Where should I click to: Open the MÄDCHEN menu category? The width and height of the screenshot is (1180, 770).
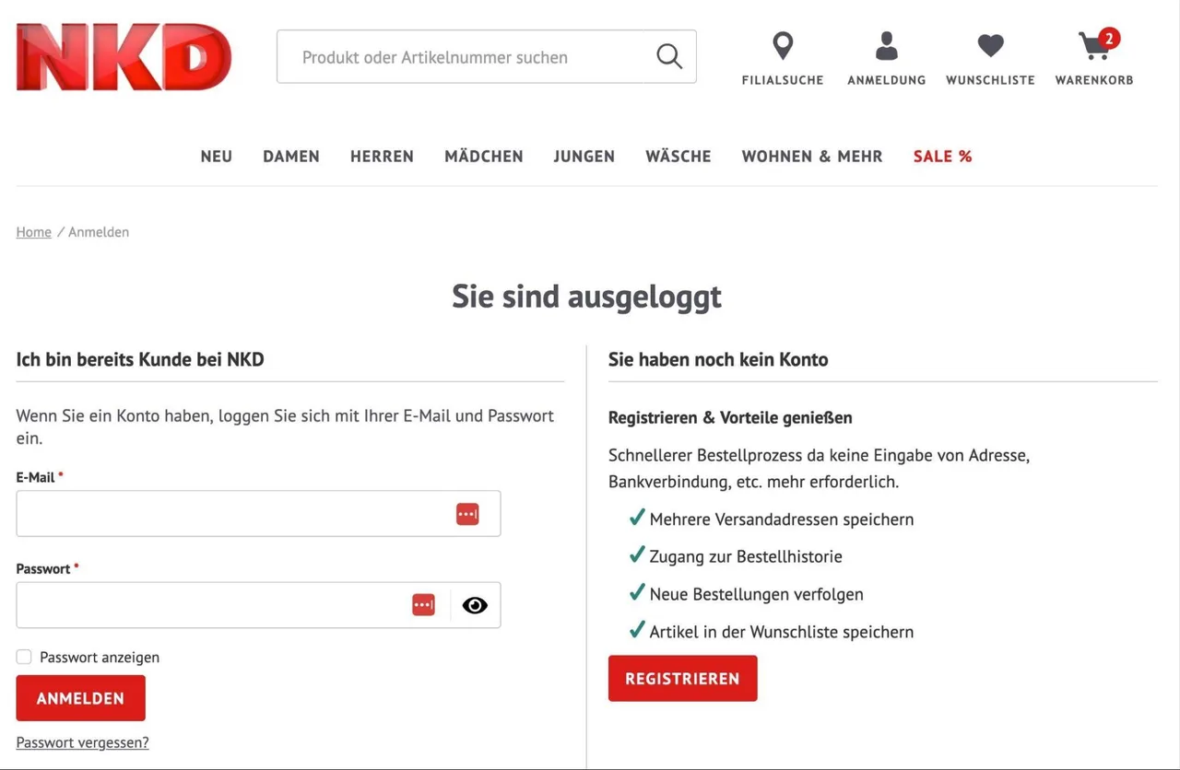click(484, 157)
